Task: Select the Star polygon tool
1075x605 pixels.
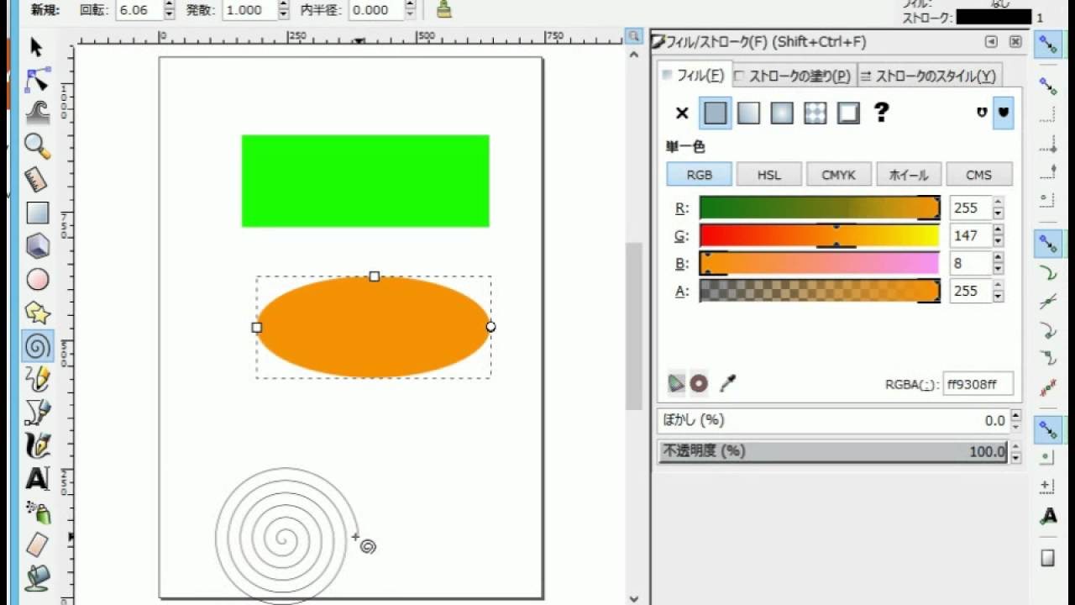Action: pos(38,313)
